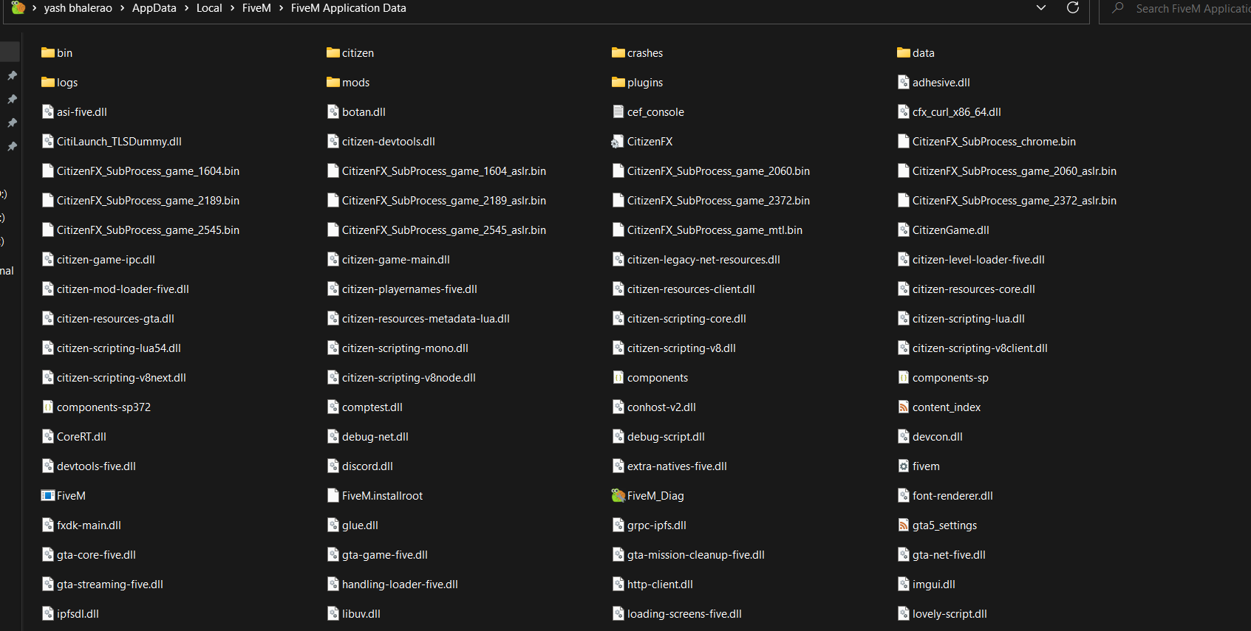Select the CoreRT.dll file icon
The height and width of the screenshot is (631, 1251).
tap(48, 436)
